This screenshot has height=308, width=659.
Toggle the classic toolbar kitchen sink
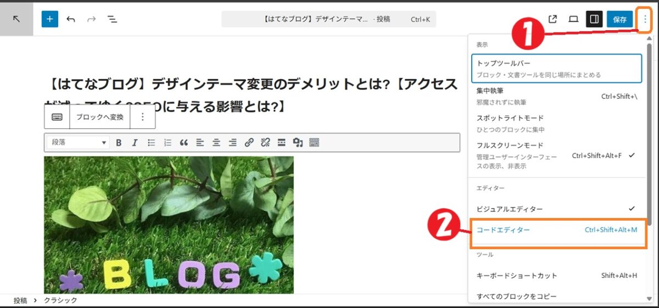pos(314,143)
